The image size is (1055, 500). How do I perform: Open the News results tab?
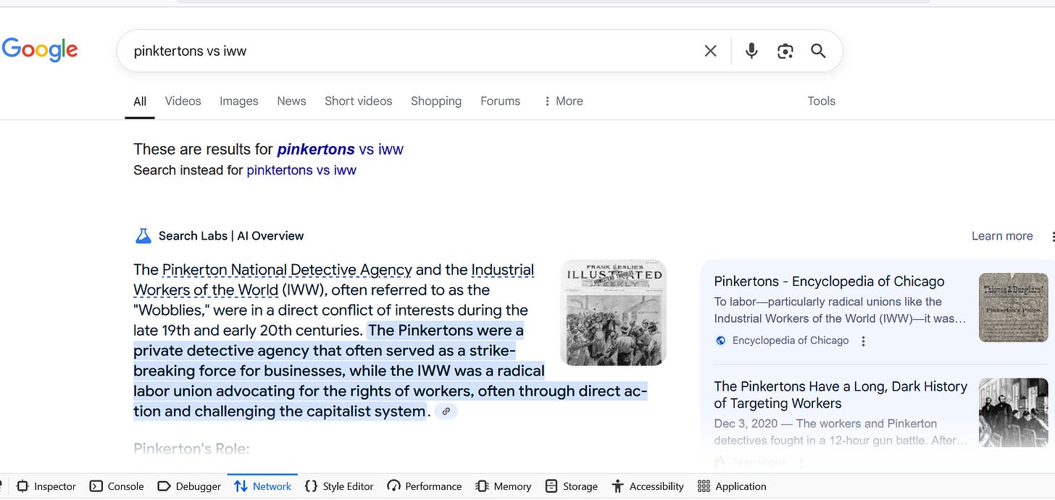tap(291, 101)
